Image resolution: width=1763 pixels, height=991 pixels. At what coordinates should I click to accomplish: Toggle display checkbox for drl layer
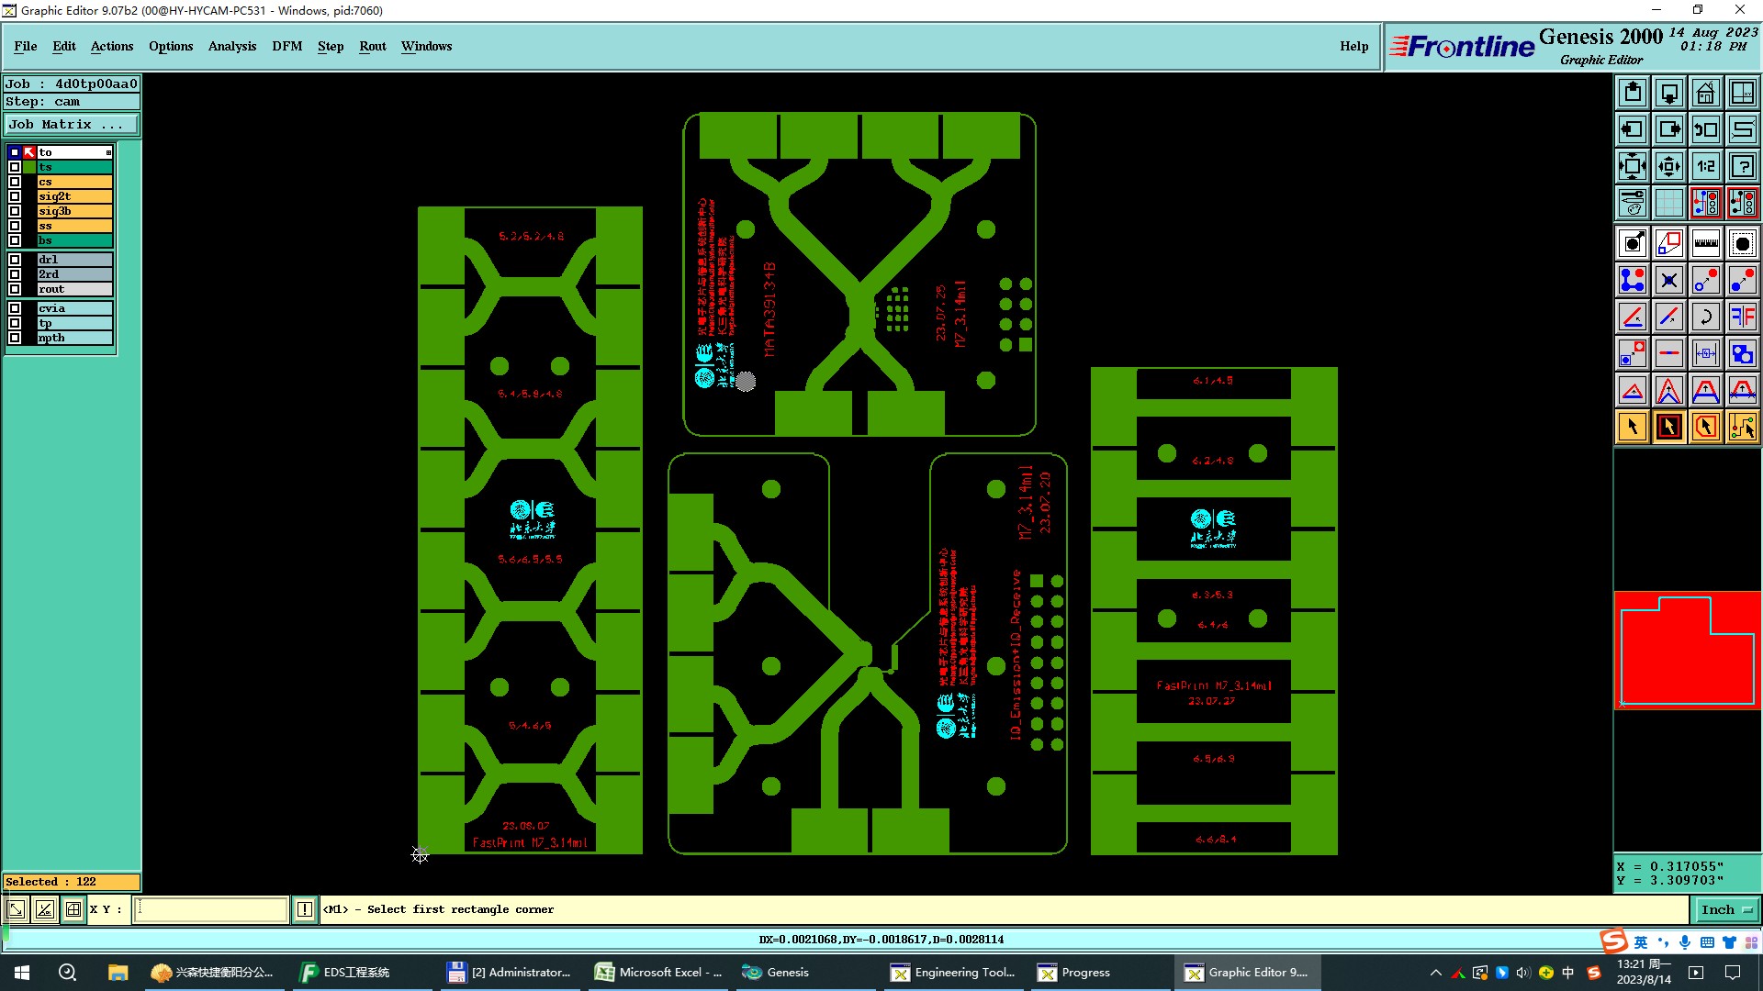15,260
